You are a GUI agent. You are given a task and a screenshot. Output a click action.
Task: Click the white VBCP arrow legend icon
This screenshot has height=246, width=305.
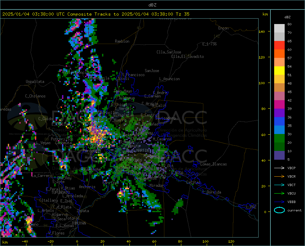click(279, 168)
